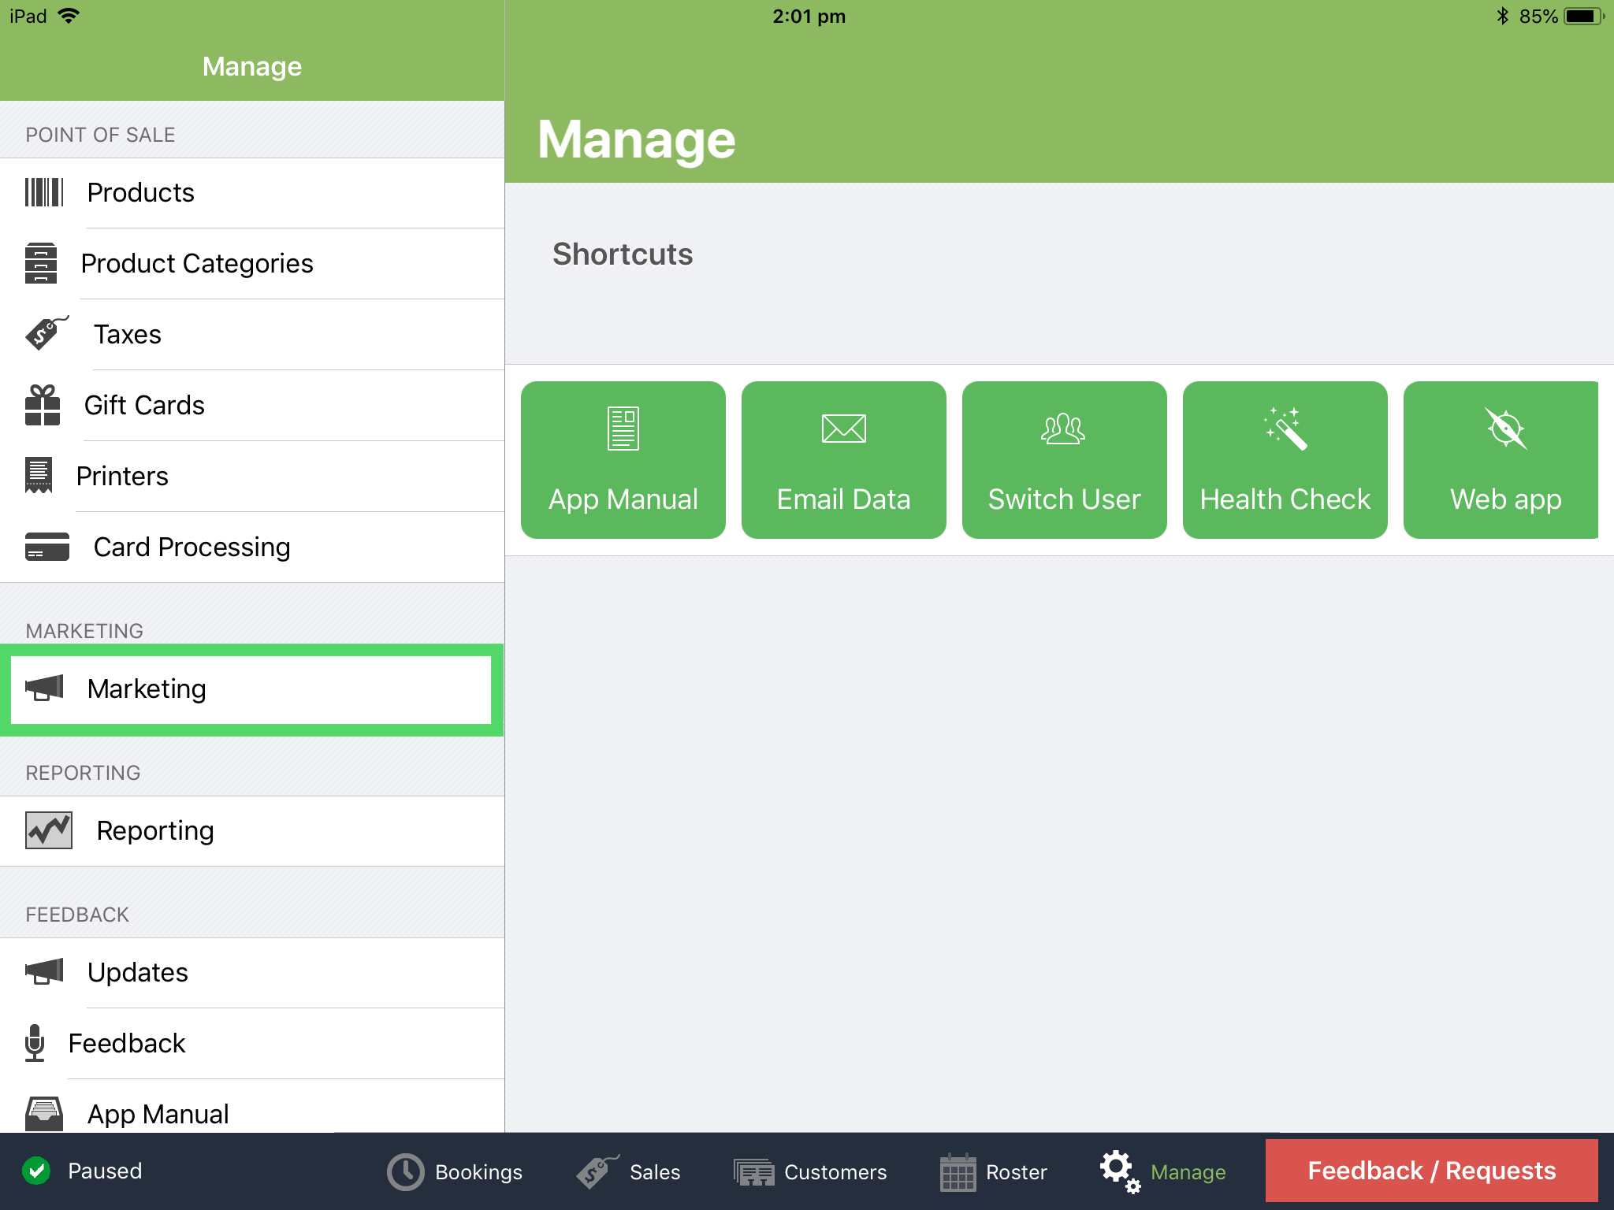Select the Feedback sidebar item
The height and width of the screenshot is (1210, 1614).
point(252,1044)
